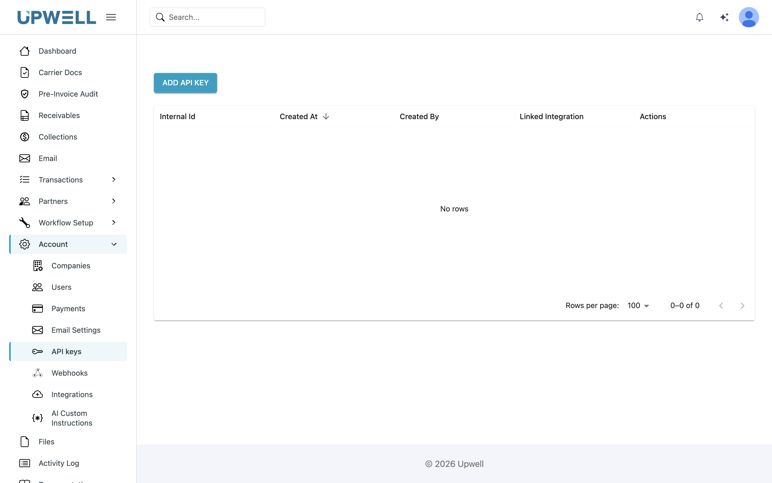Click the Integrations cloud icon

click(x=38, y=394)
